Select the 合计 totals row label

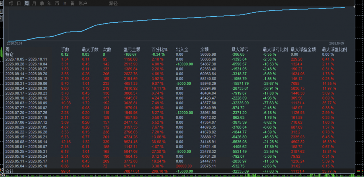click(9, 171)
